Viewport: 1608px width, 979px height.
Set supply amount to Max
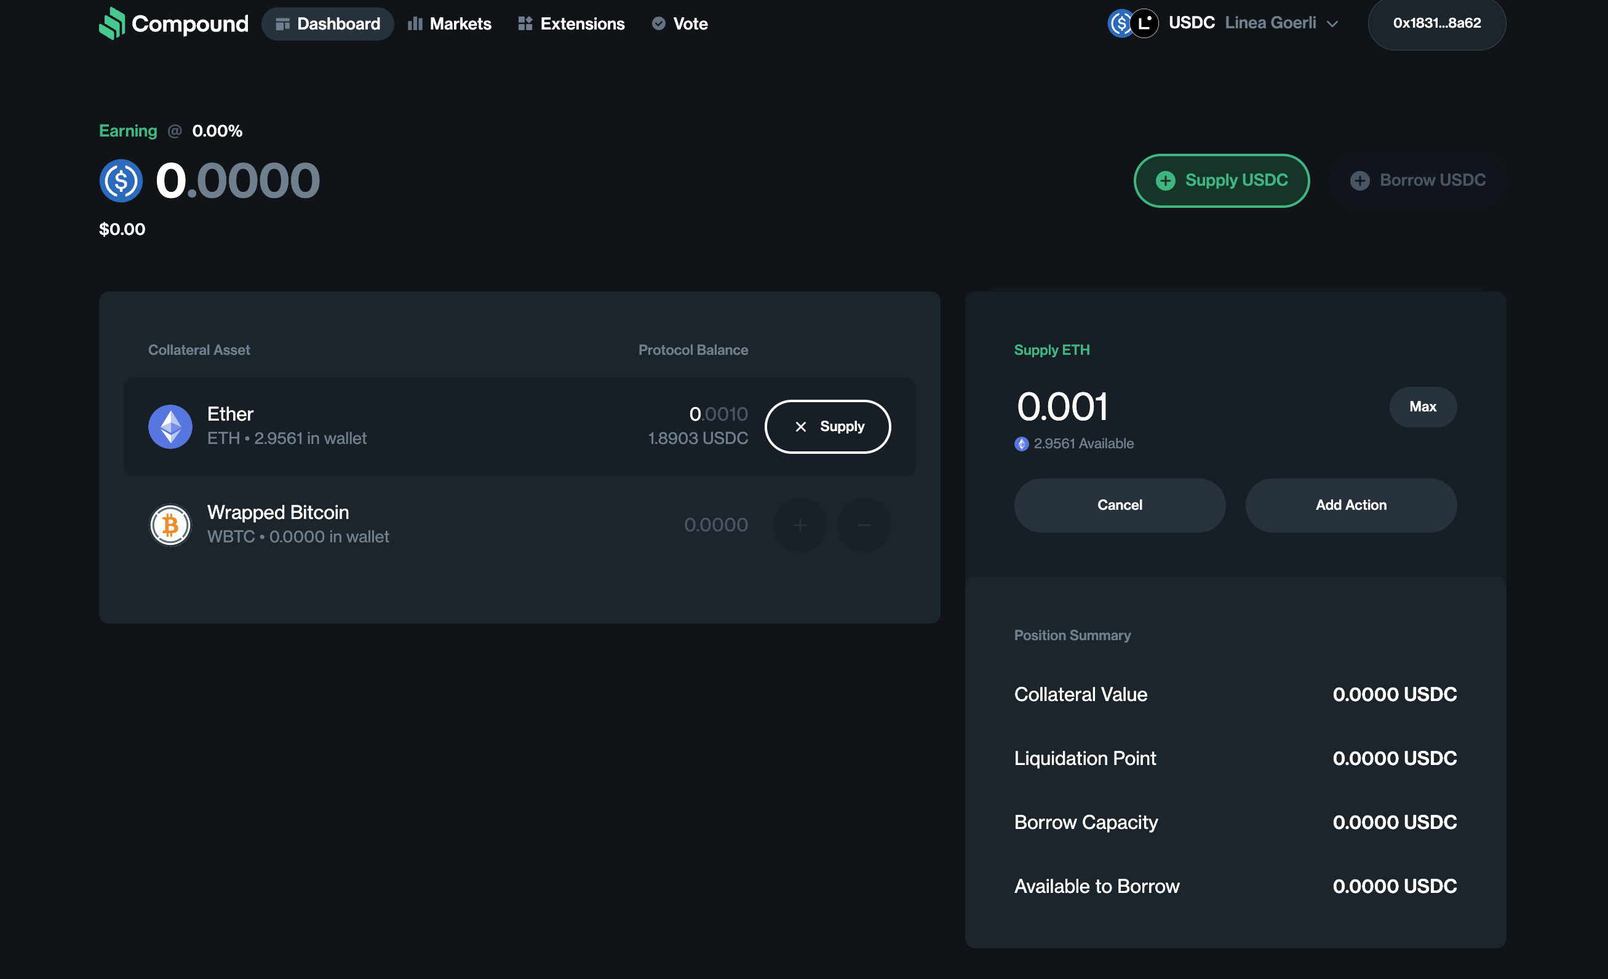[1422, 407]
